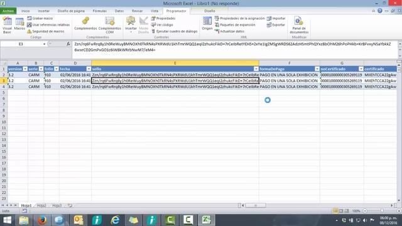The width and height of the screenshot is (402, 226).
Task: Switch to the Datos tab
Action: pos(119,11)
